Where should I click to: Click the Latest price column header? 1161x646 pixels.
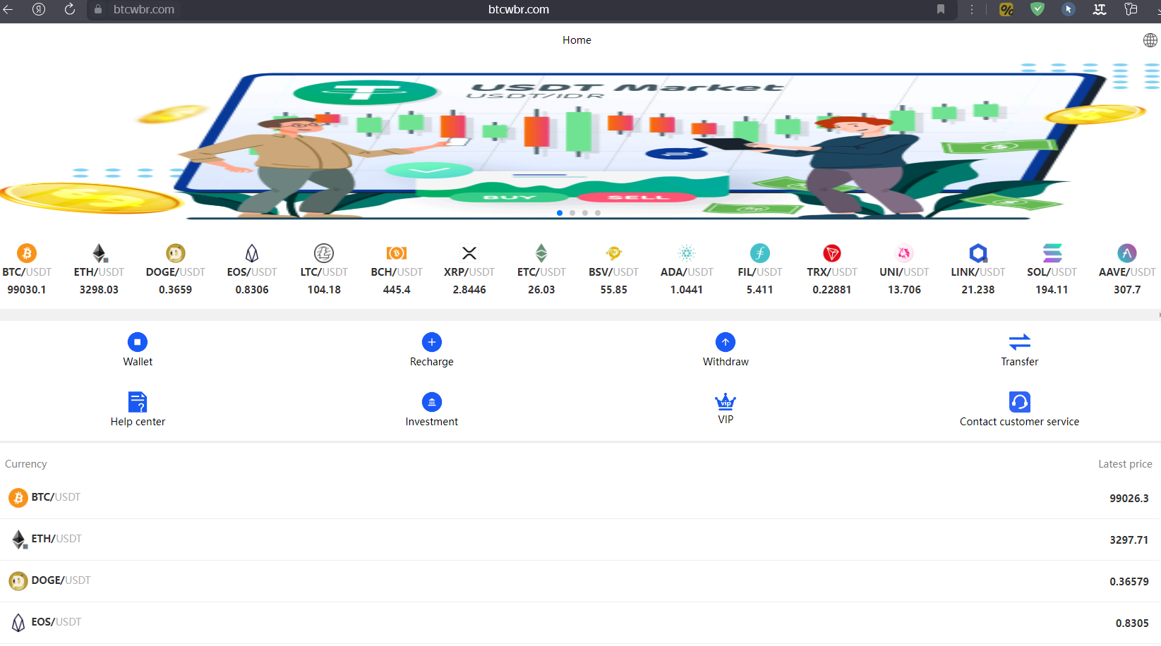[x=1125, y=464]
